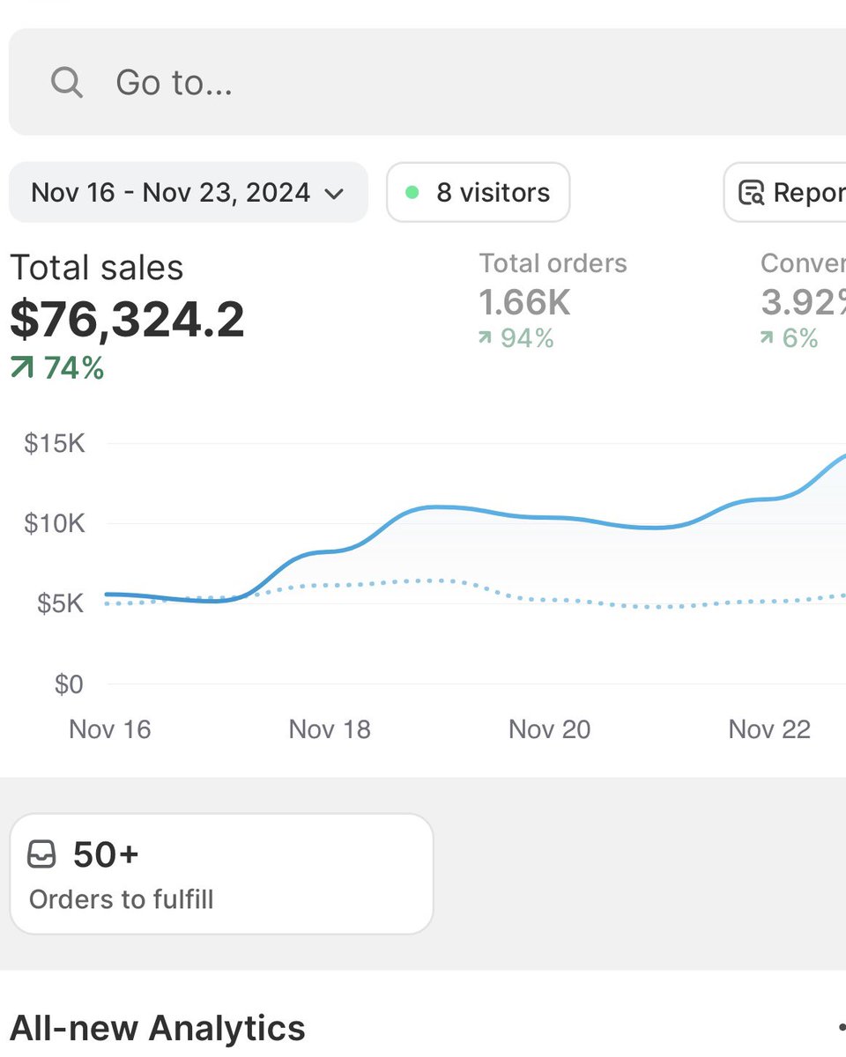Click the search magnifier icon in Go to bar

coord(66,82)
